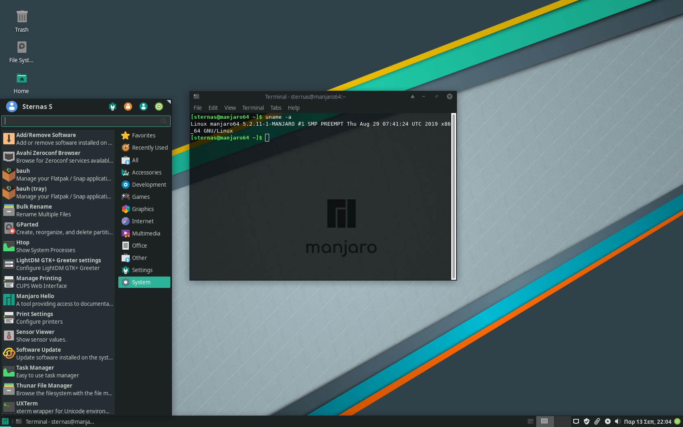
Task: Launch Avahi Zeroconf Browser
Action: tap(58, 157)
